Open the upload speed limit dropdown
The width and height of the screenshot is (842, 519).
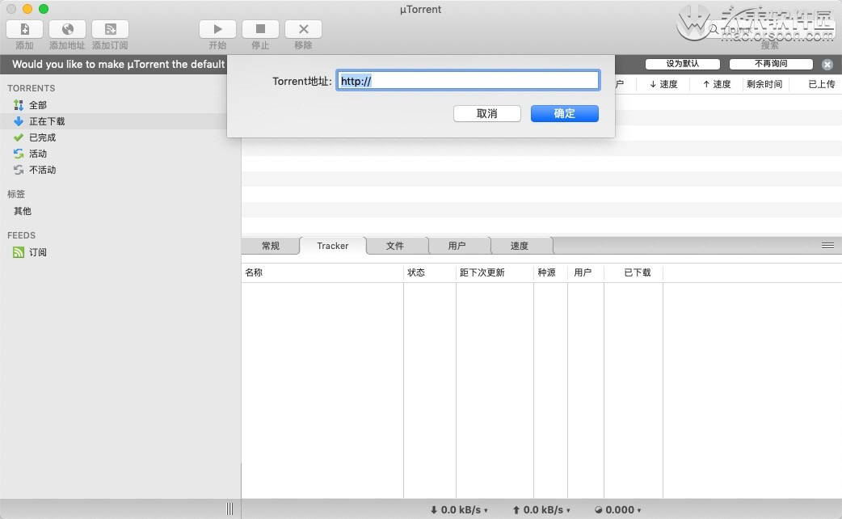[x=541, y=510]
